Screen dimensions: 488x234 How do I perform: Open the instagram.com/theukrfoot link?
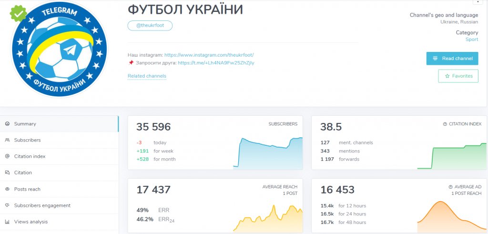coord(209,55)
